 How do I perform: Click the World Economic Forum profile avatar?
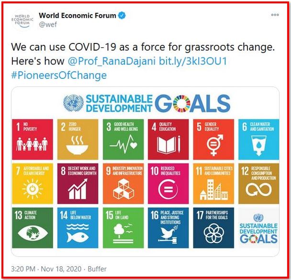click(x=22, y=21)
